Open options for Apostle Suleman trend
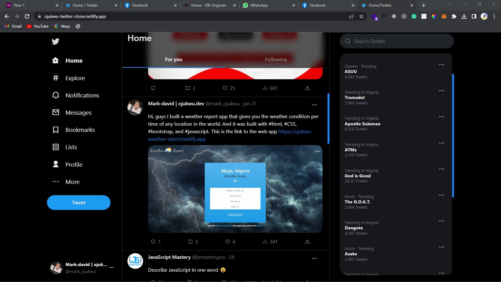The image size is (501, 282). click(x=442, y=117)
